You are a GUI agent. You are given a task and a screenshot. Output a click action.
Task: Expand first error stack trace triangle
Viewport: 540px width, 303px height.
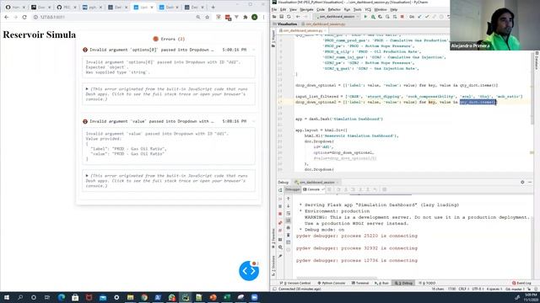(x=87, y=89)
